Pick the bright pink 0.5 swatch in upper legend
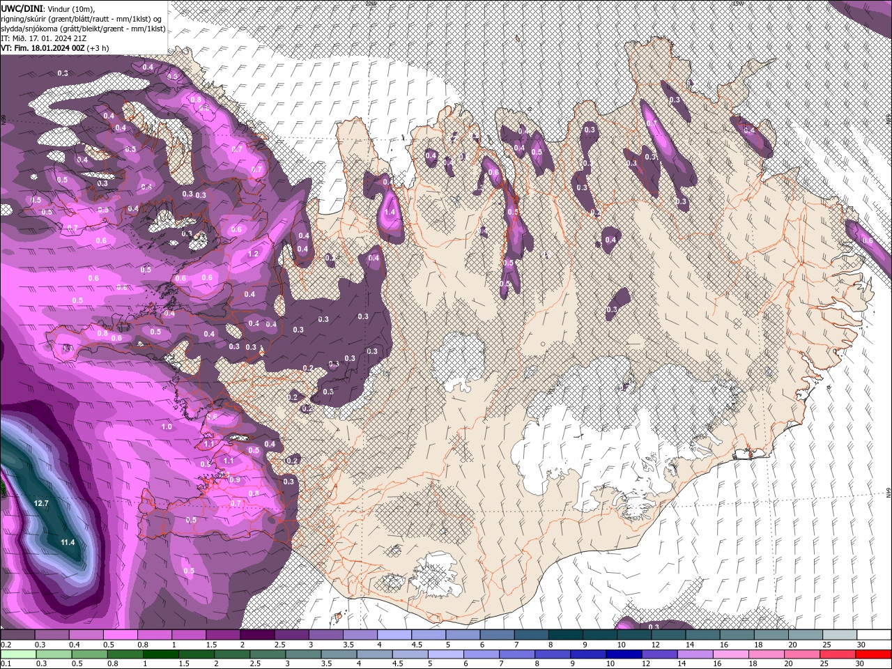 click(120, 635)
